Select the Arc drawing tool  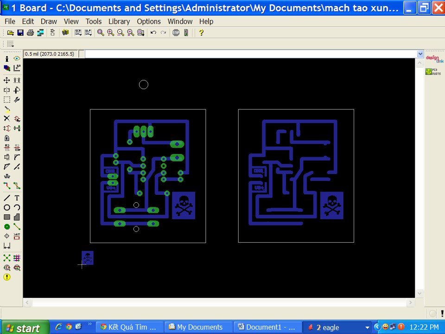pyautogui.click(x=17, y=208)
